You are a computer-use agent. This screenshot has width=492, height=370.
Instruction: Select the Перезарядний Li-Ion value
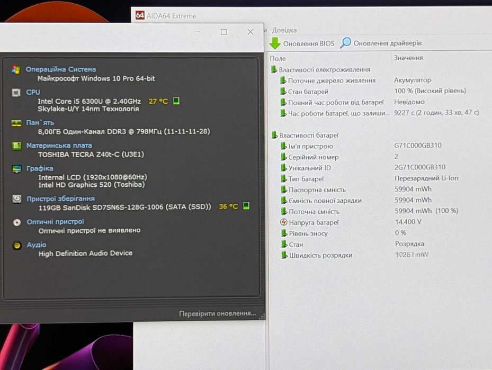426,178
